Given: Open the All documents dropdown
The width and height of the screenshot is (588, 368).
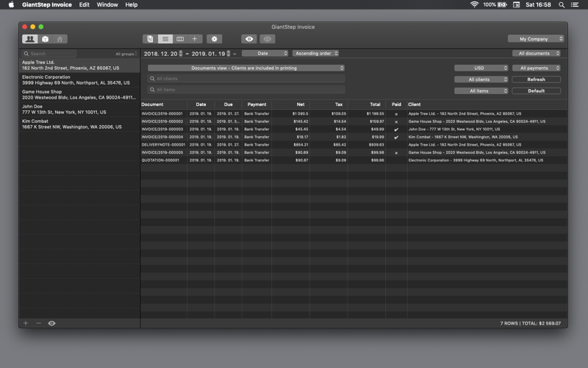Looking at the screenshot, I should click(537, 53).
